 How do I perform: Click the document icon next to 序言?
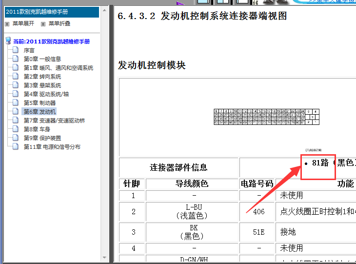point(16,50)
